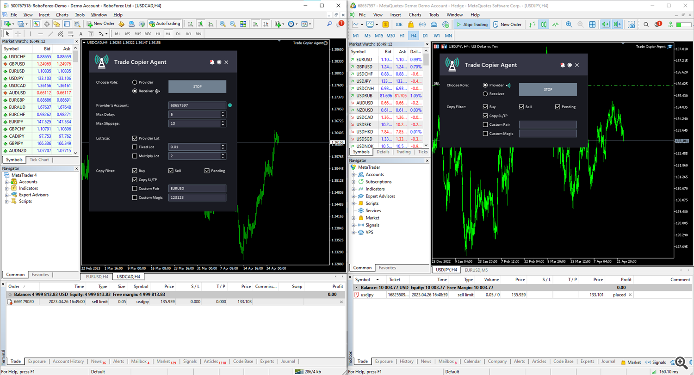The height and width of the screenshot is (375, 694).
Task: Toggle Custom Pair checkbox in Provider panel
Action: point(485,125)
